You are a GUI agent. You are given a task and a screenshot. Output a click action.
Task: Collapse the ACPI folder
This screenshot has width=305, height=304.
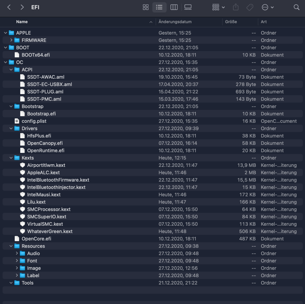11,70
